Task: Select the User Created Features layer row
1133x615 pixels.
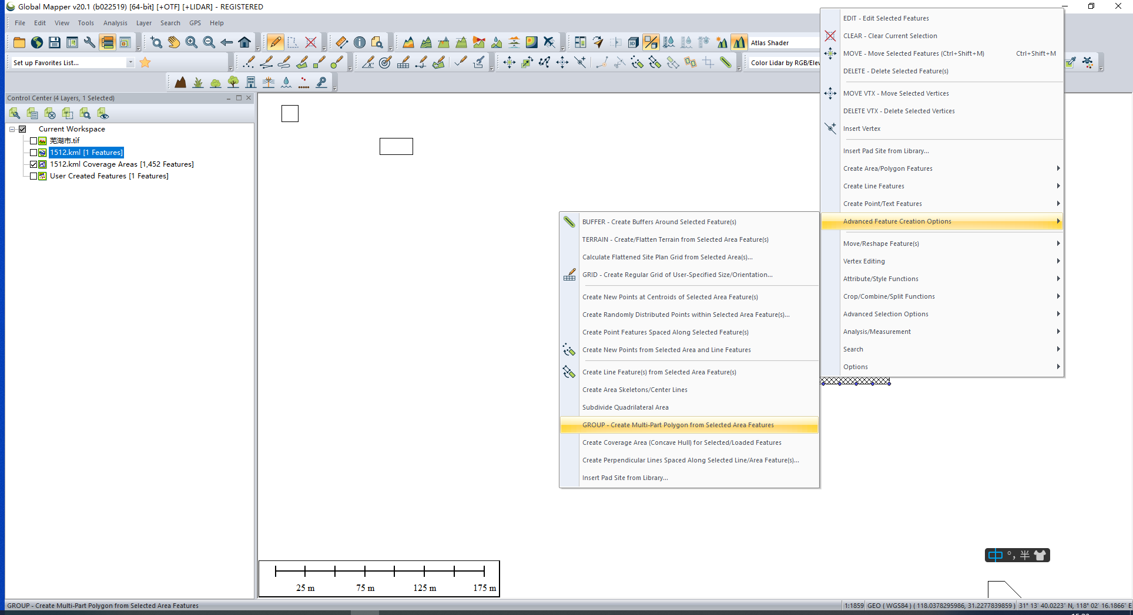Action: coord(109,176)
